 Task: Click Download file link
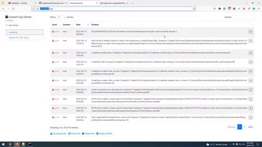(58, 134)
